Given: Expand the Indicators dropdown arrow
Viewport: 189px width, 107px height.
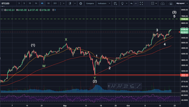Looking at the screenshot, I should (110, 4).
